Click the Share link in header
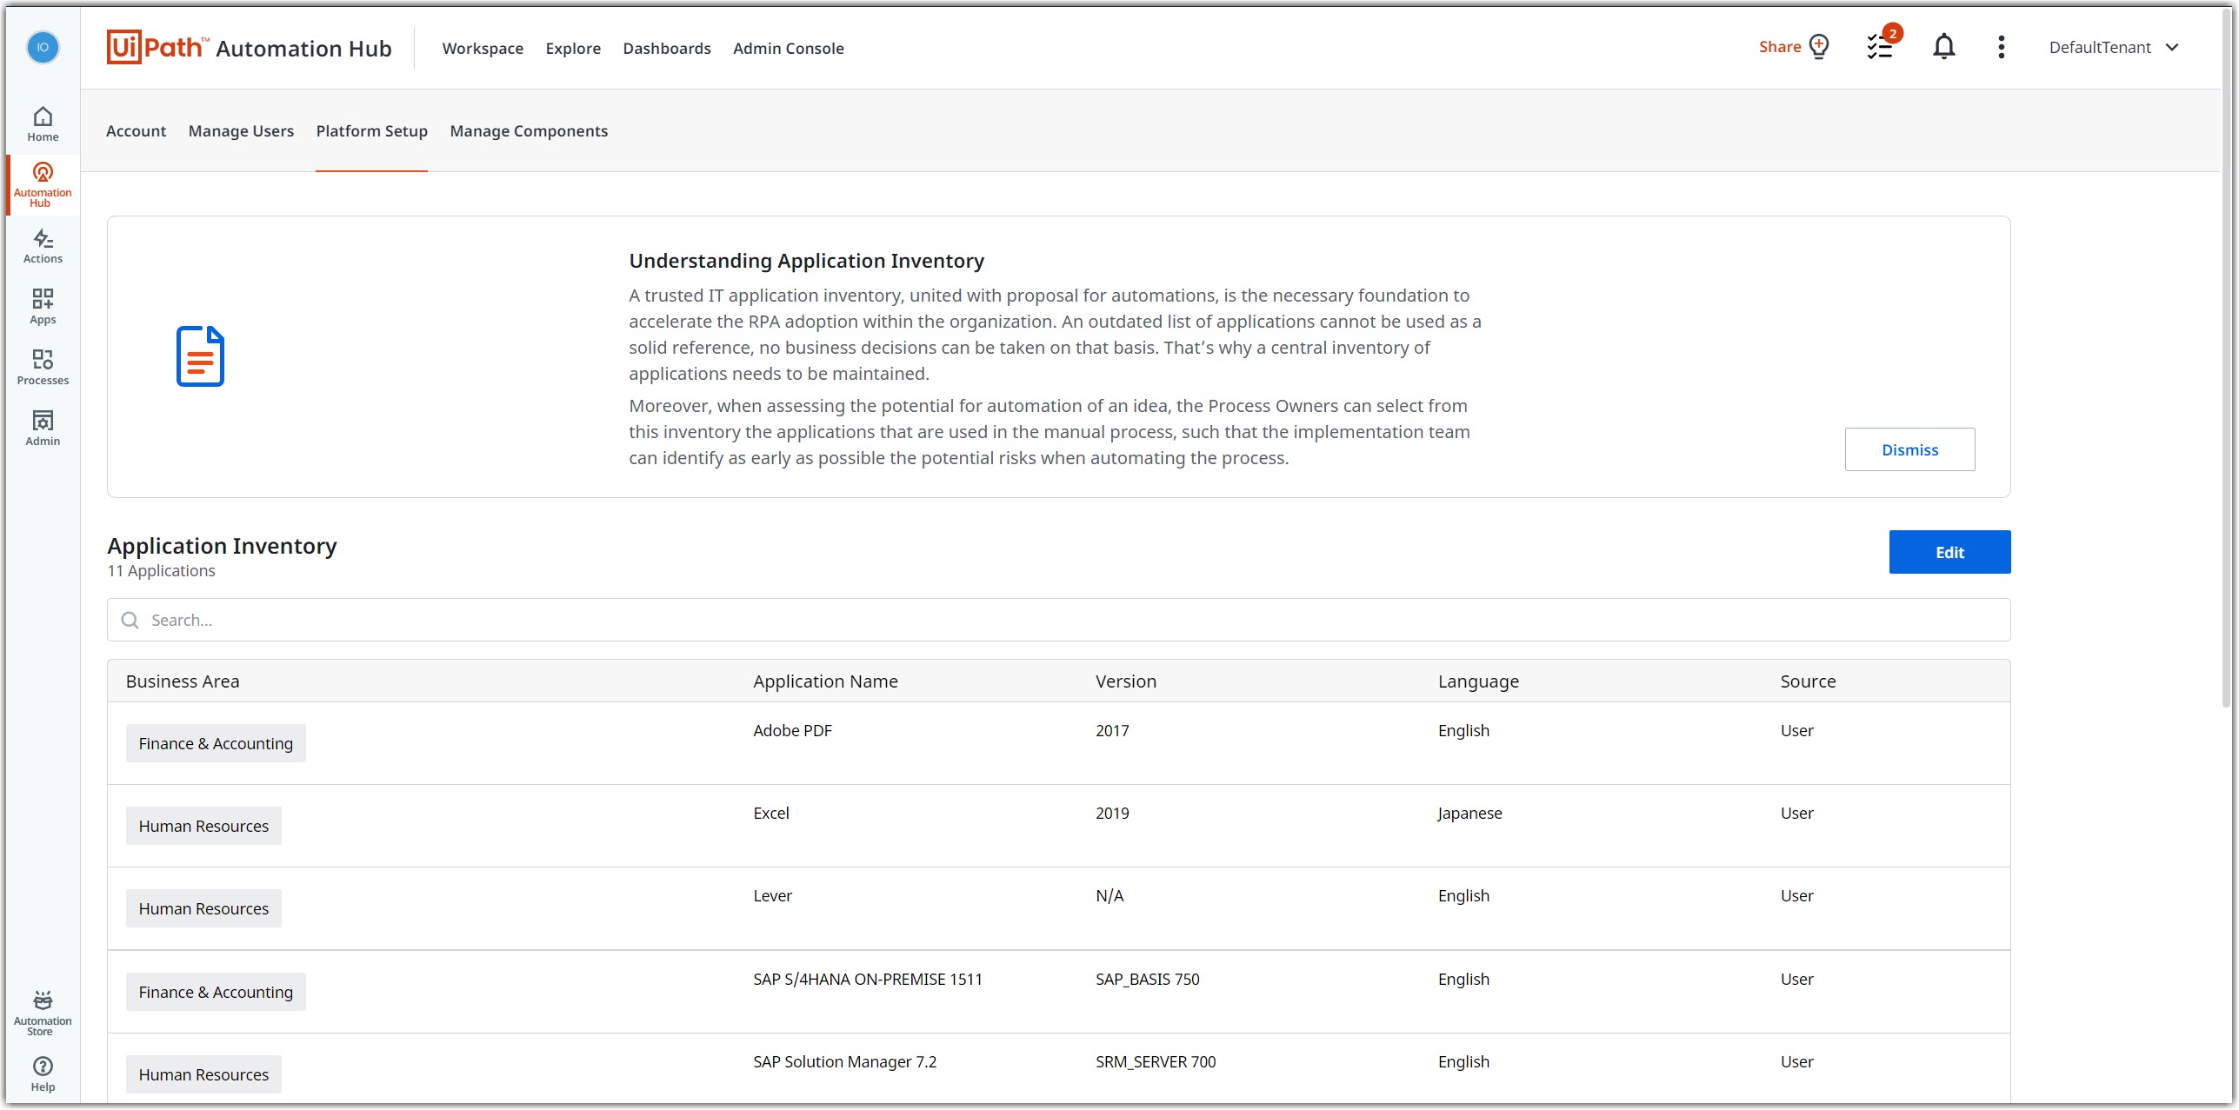 [x=1779, y=47]
